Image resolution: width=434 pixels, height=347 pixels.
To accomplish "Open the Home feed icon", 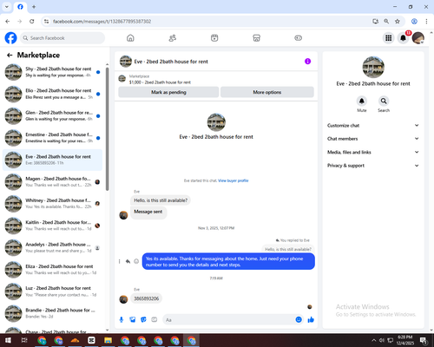I will 130,38.
